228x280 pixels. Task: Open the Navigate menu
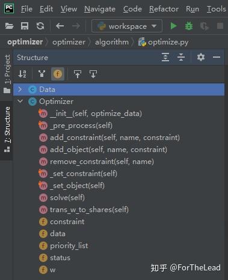coord(100,9)
